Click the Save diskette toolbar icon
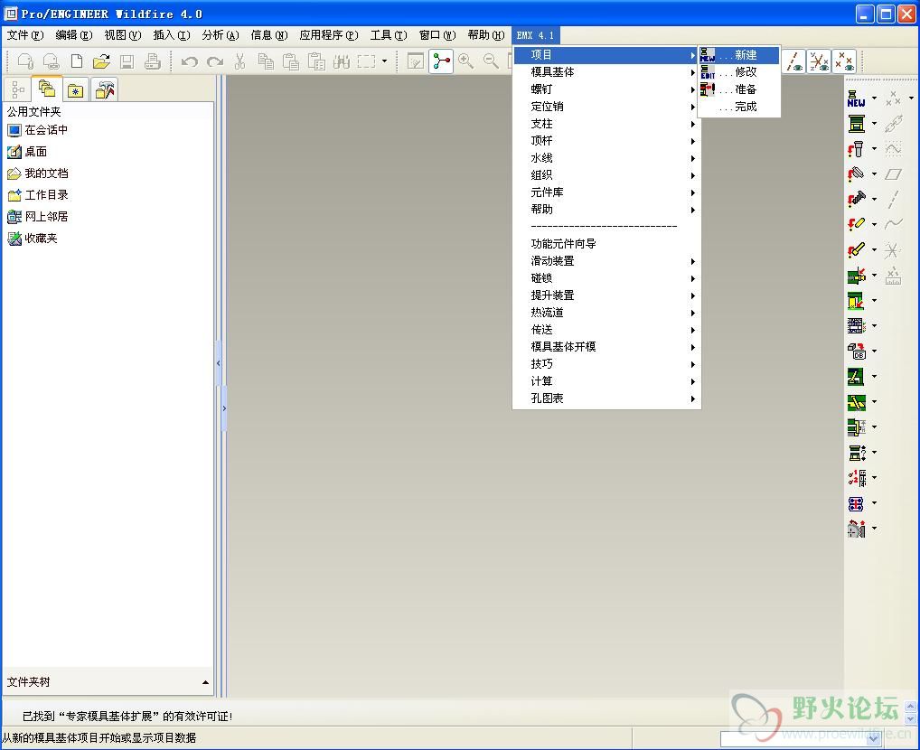 click(127, 61)
